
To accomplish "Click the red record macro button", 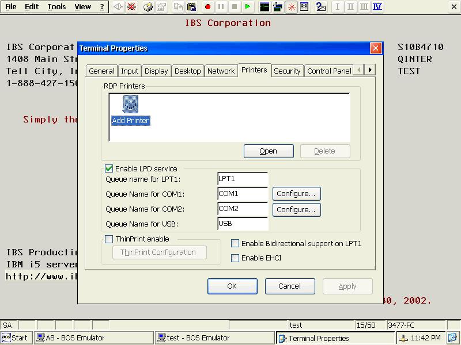I will point(207,7).
